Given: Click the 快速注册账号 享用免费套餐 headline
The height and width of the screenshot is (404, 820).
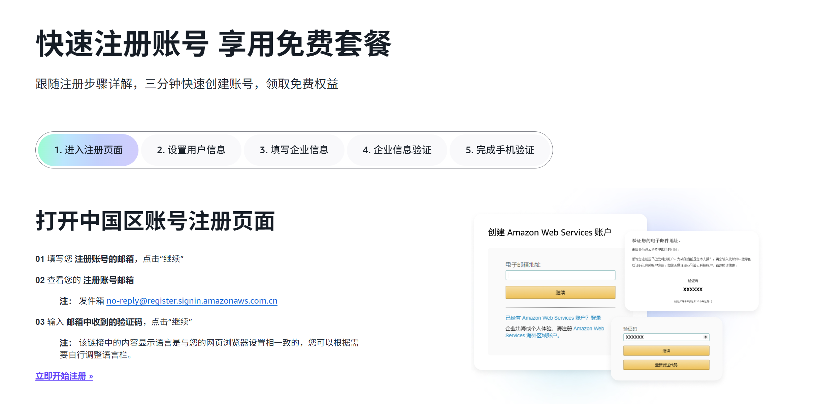Looking at the screenshot, I should click(x=214, y=44).
